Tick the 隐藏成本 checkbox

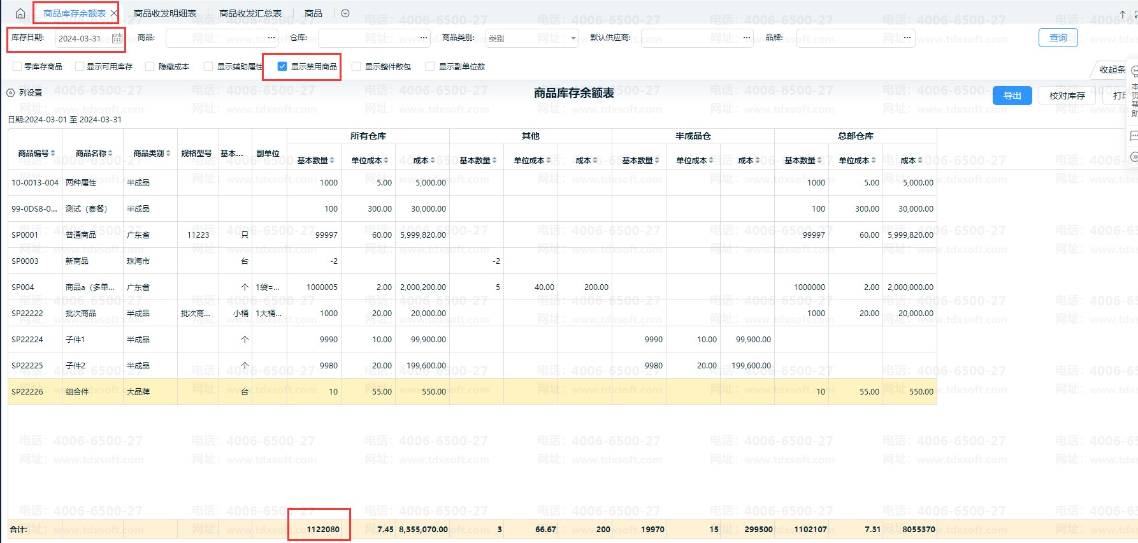click(150, 66)
